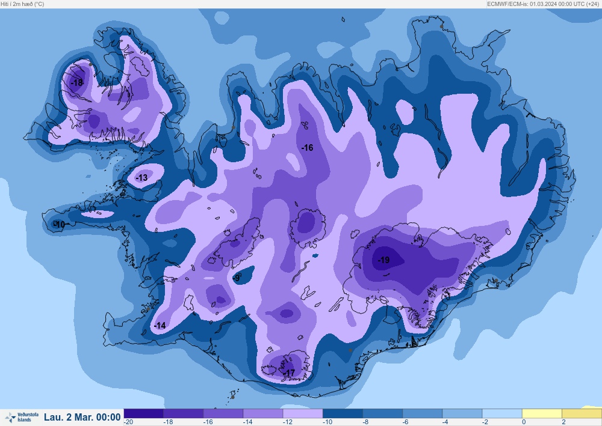The width and height of the screenshot is (602, 426).
Task: Click the -2 legend scale label
Action: [485, 422]
